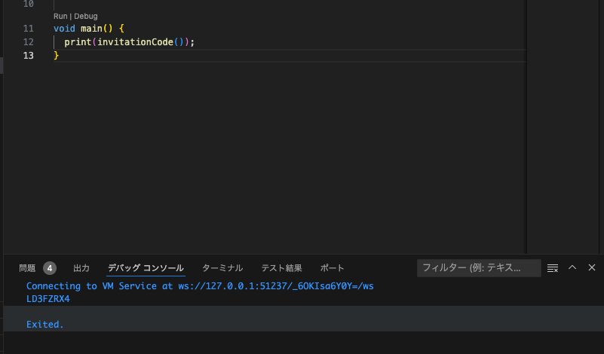Maximize the panel with the chevron-up icon
The image size is (604, 354).
click(x=572, y=267)
